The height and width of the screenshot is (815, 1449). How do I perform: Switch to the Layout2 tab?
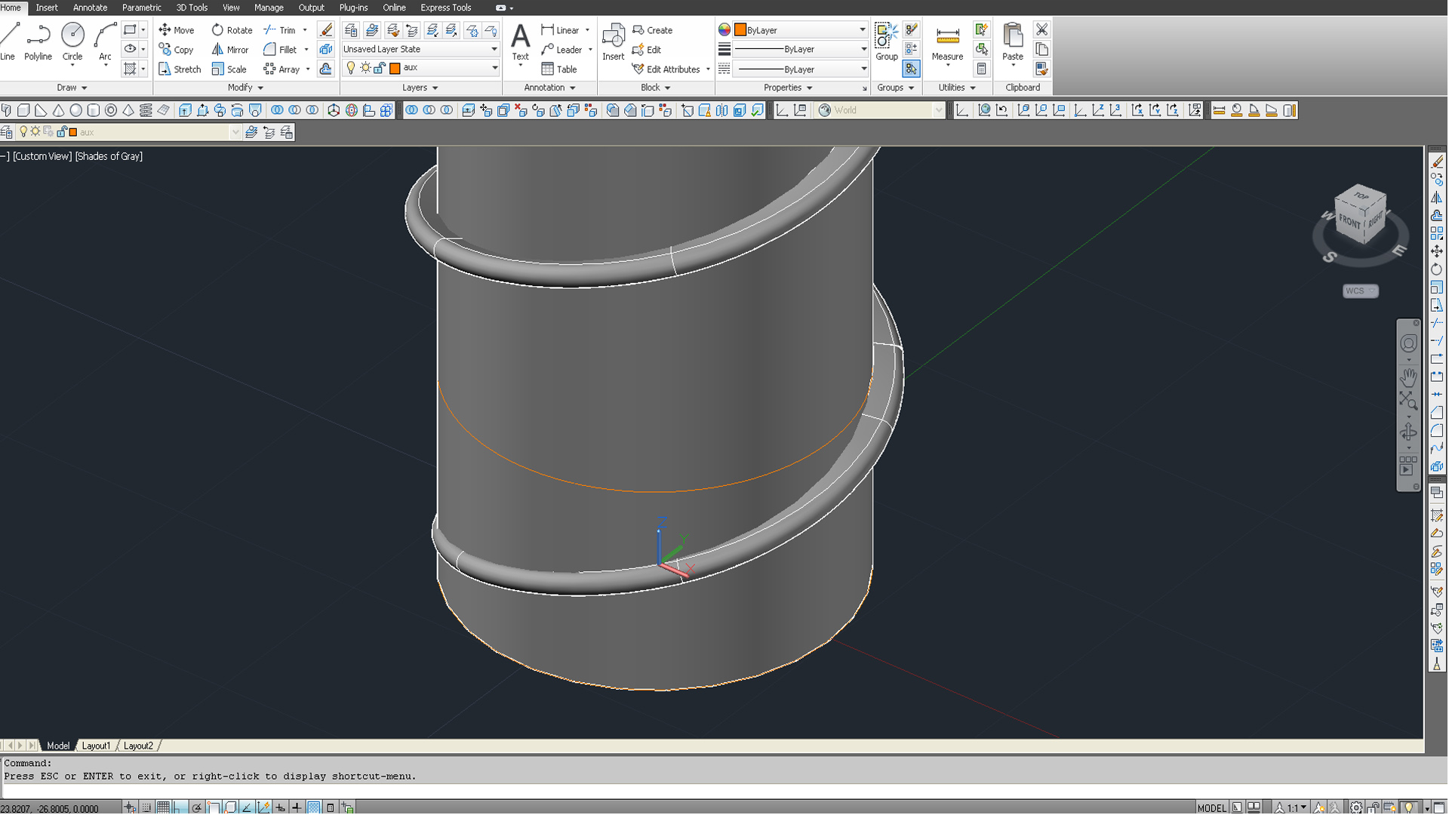[138, 746]
